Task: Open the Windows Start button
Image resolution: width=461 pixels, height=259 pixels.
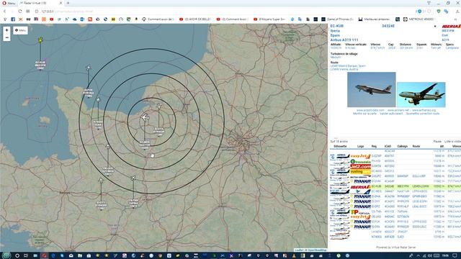Action: coord(6,255)
